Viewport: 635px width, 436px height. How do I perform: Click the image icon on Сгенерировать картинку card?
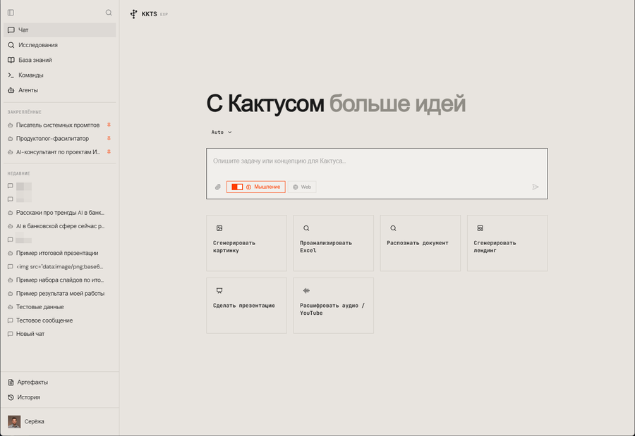pos(219,228)
